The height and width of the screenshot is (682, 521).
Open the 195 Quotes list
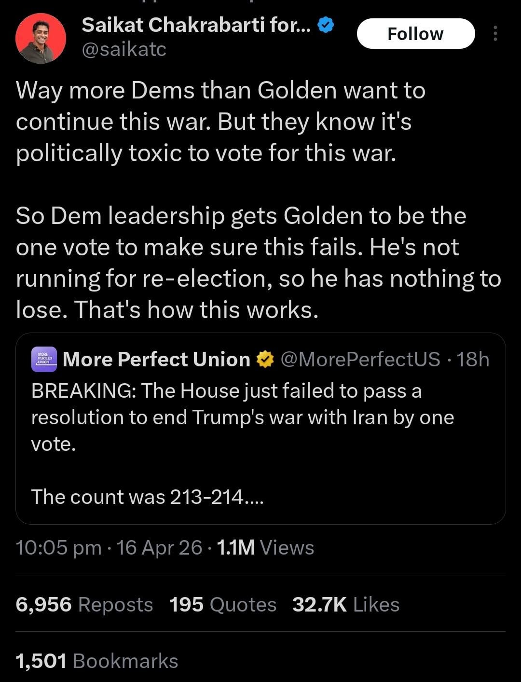pyautogui.click(x=223, y=605)
